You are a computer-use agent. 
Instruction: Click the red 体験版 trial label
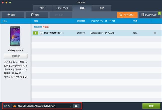point(46,27)
